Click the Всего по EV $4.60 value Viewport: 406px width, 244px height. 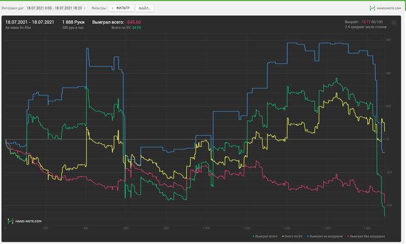(126, 28)
